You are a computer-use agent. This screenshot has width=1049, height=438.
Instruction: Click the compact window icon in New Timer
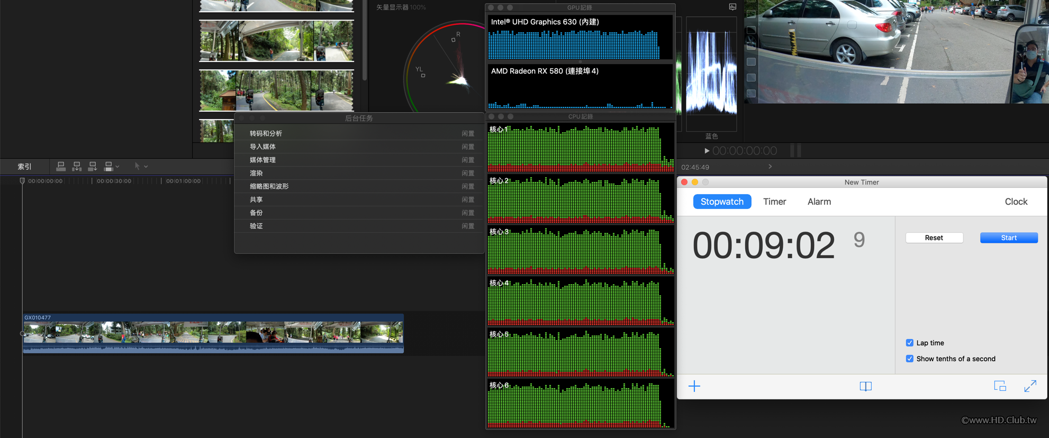click(1000, 386)
